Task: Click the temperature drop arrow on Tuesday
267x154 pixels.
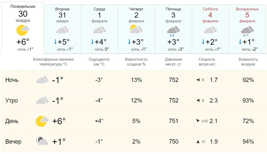Action: 55,42
